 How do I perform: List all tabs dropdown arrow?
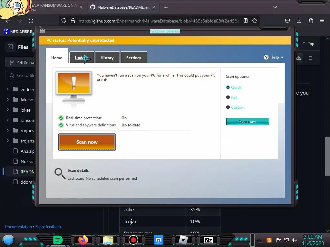[x=275, y=7]
